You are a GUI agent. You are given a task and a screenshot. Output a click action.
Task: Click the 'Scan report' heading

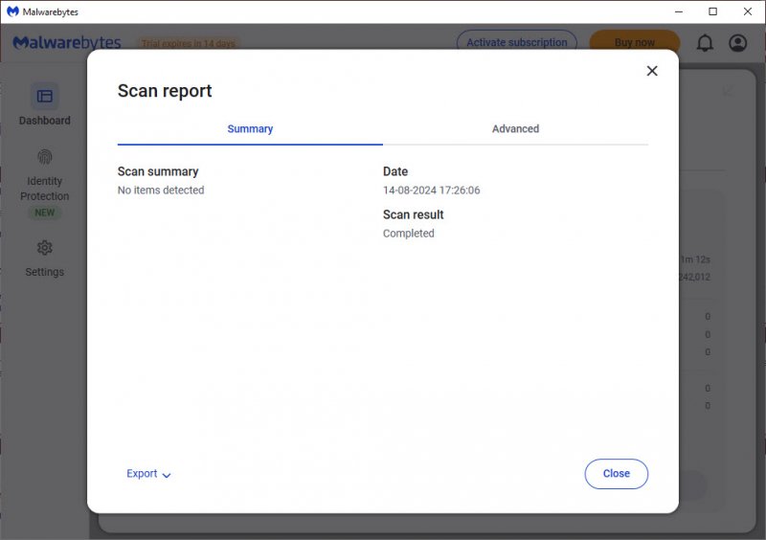click(165, 91)
